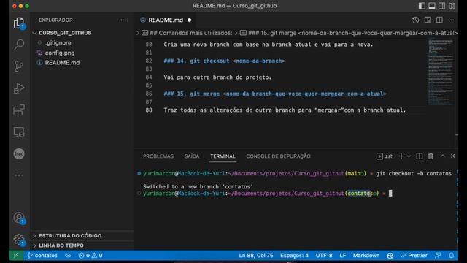Image resolution: width=467 pixels, height=263 pixels.
Task: Open notifications bell icon
Action: tap(452, 256)
